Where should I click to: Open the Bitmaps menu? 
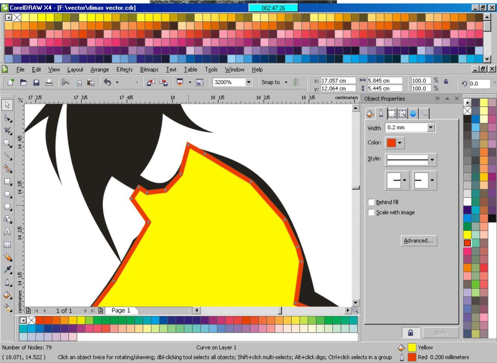coord(149,69)
